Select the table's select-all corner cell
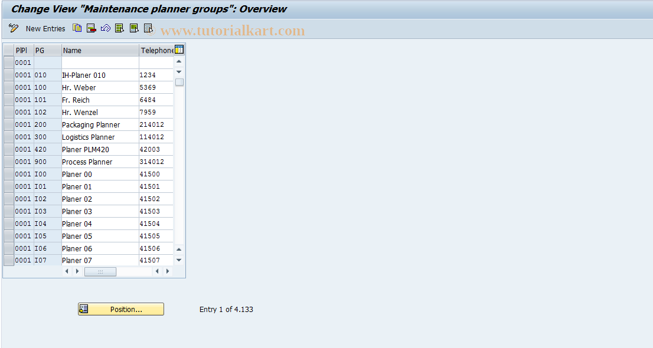 pos(9,50)
